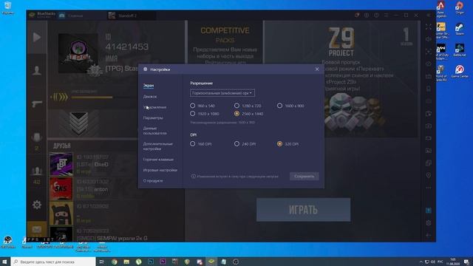Open О продукте settings tab
Image resolution: width=473 pixels, height=266 pixels.
[153, 180]
